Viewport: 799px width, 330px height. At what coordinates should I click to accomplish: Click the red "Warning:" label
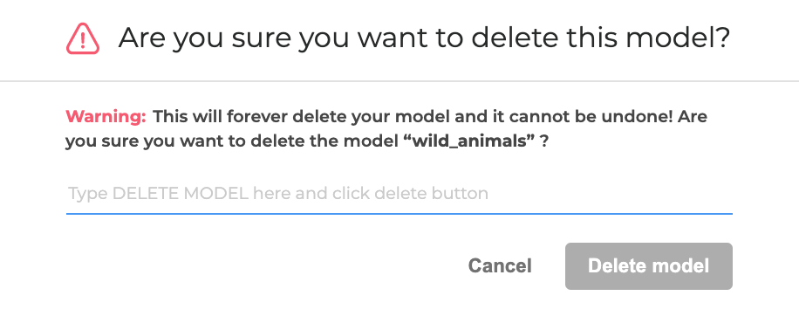coord(106,117)
